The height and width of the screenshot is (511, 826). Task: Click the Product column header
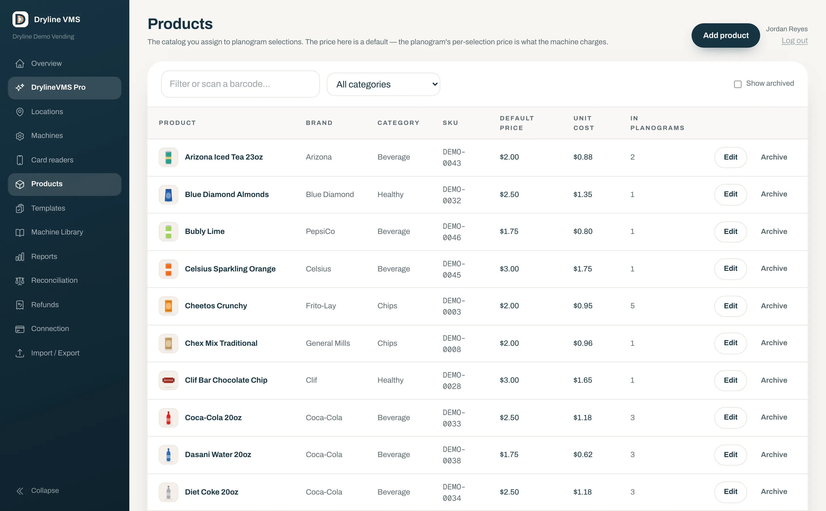pos(177,123)
